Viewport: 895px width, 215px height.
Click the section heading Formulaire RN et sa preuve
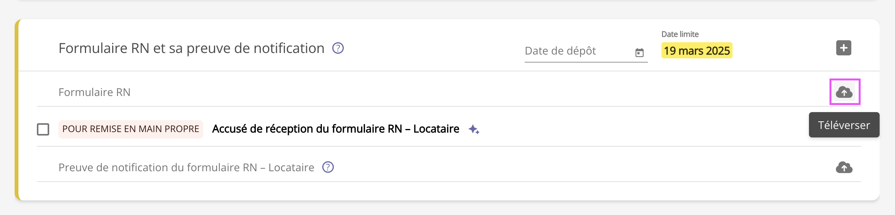(191, 48)
